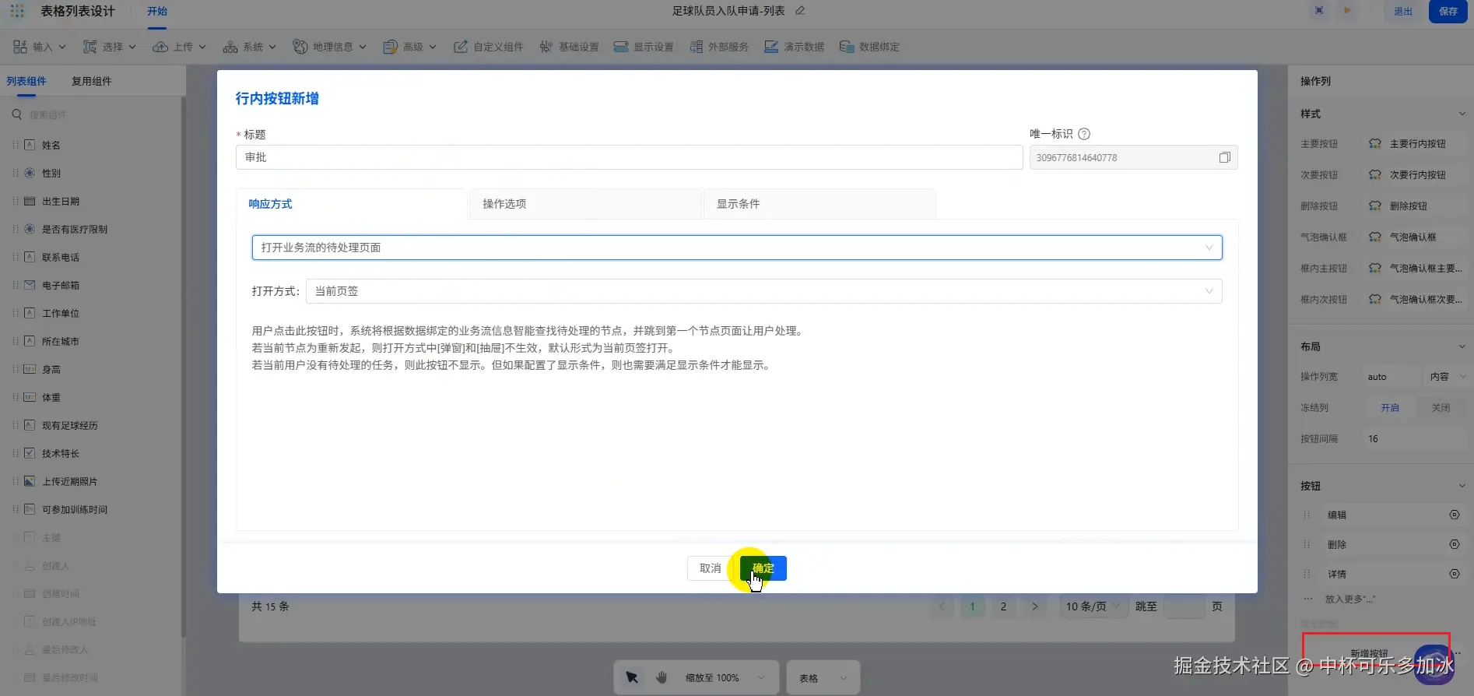This screenshot has width=1474, height=696.
Task: Click the 气泡确认框 style icon
Action: [x=1375, y=237]
